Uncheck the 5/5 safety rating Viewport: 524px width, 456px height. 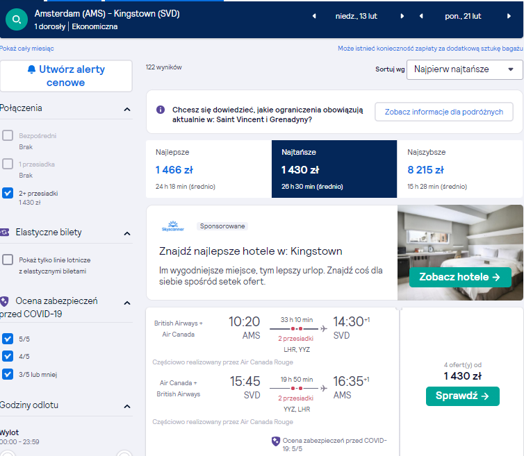[x=8, y=339]
